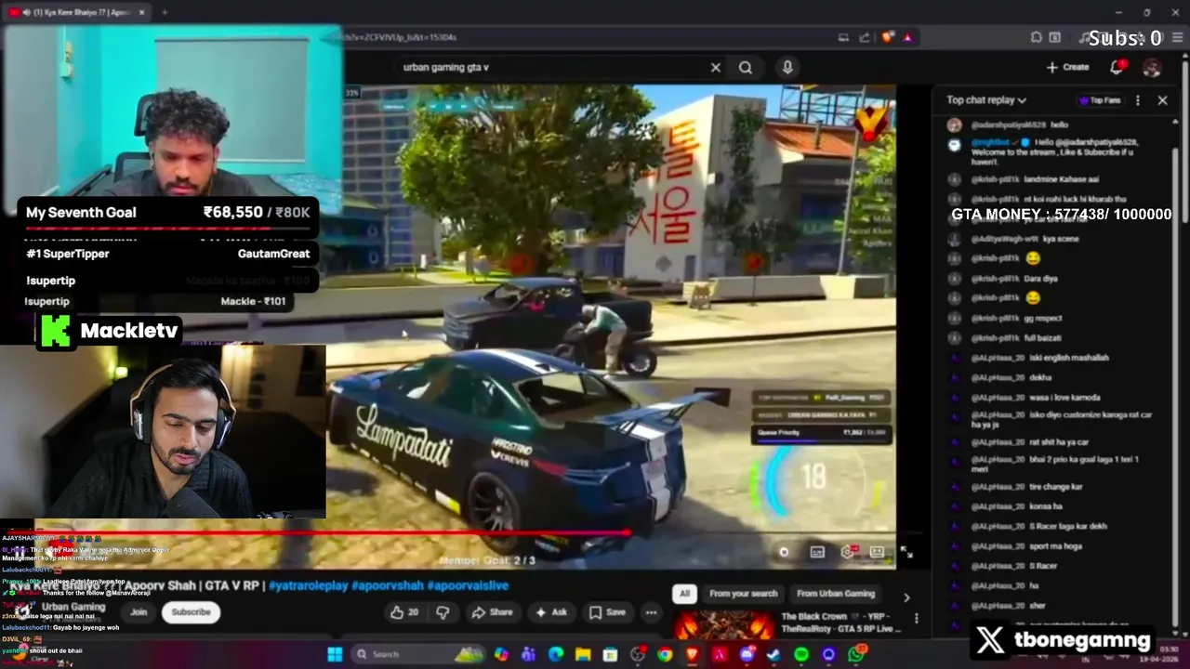Open Steam from the taskbar
Image resolution: width=1190 pixels, height=669 pixels.
click(773, 654)
